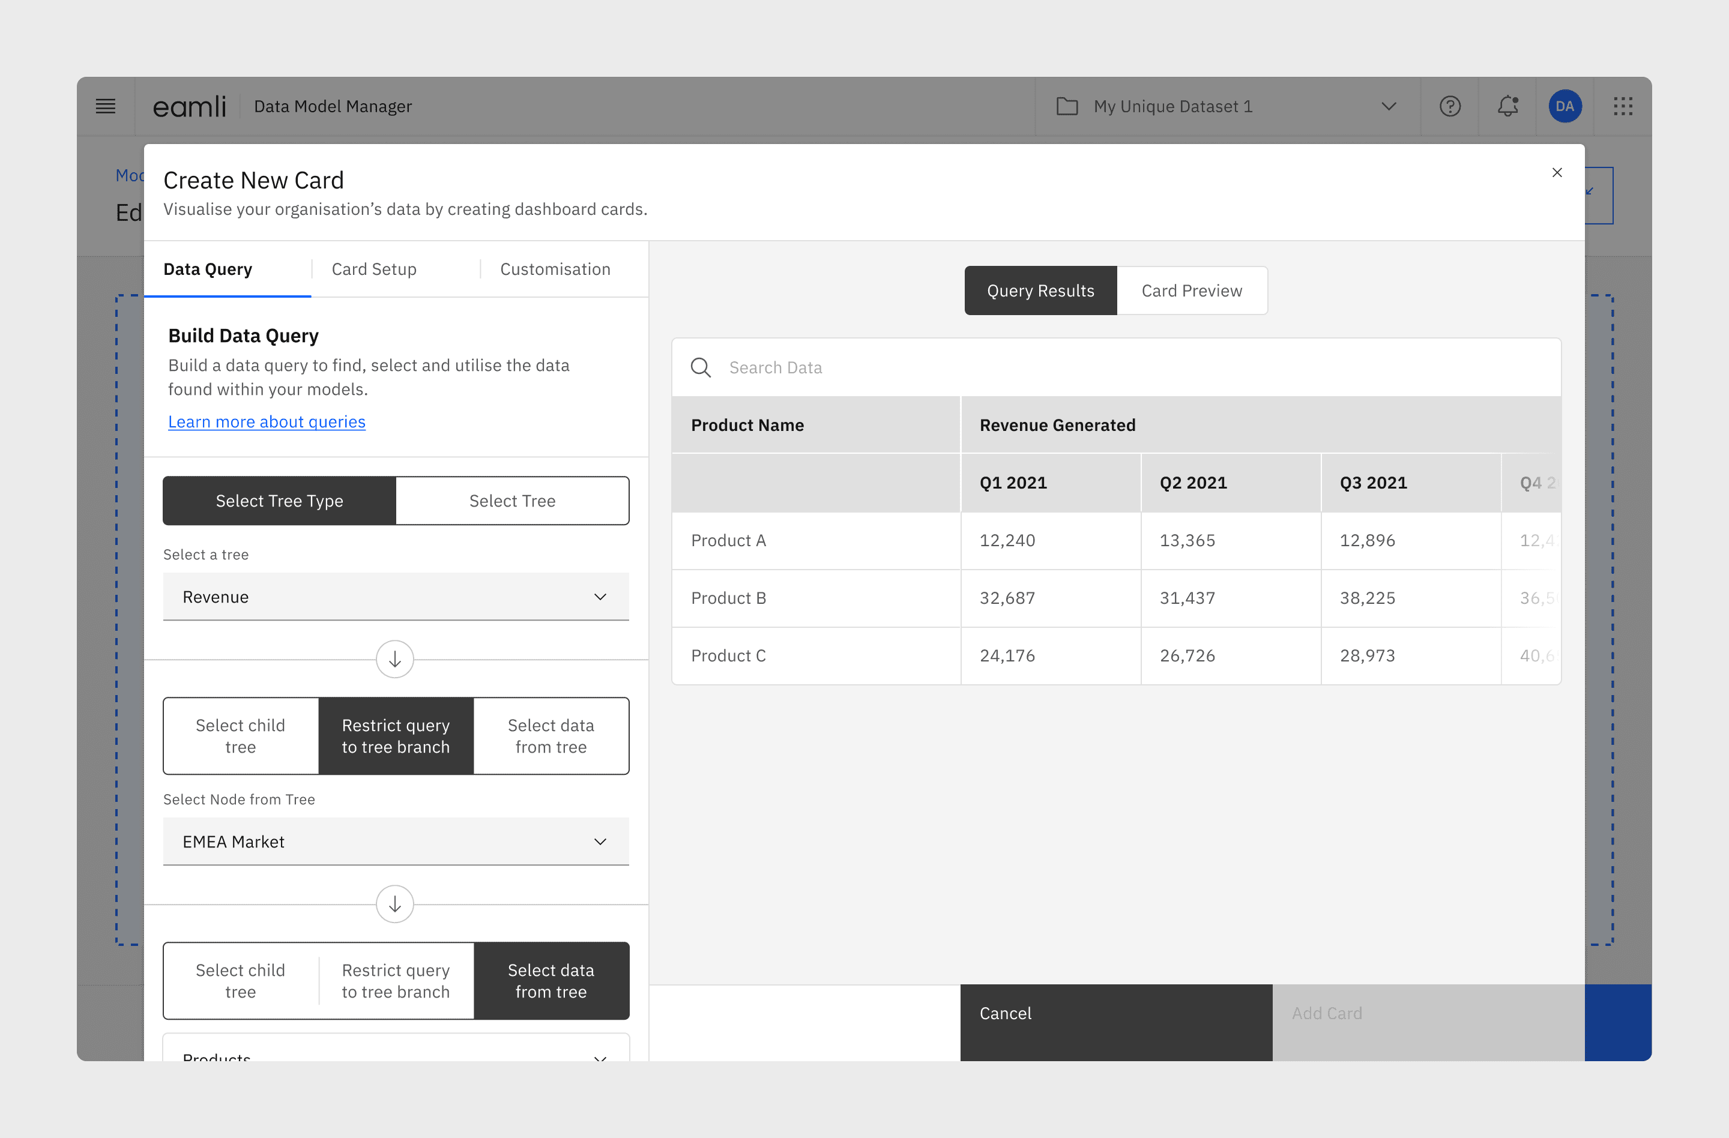Click the search magnifier icon
Image resolution: width=1729 pixels, height=1138 pixels.
[701, 367]
